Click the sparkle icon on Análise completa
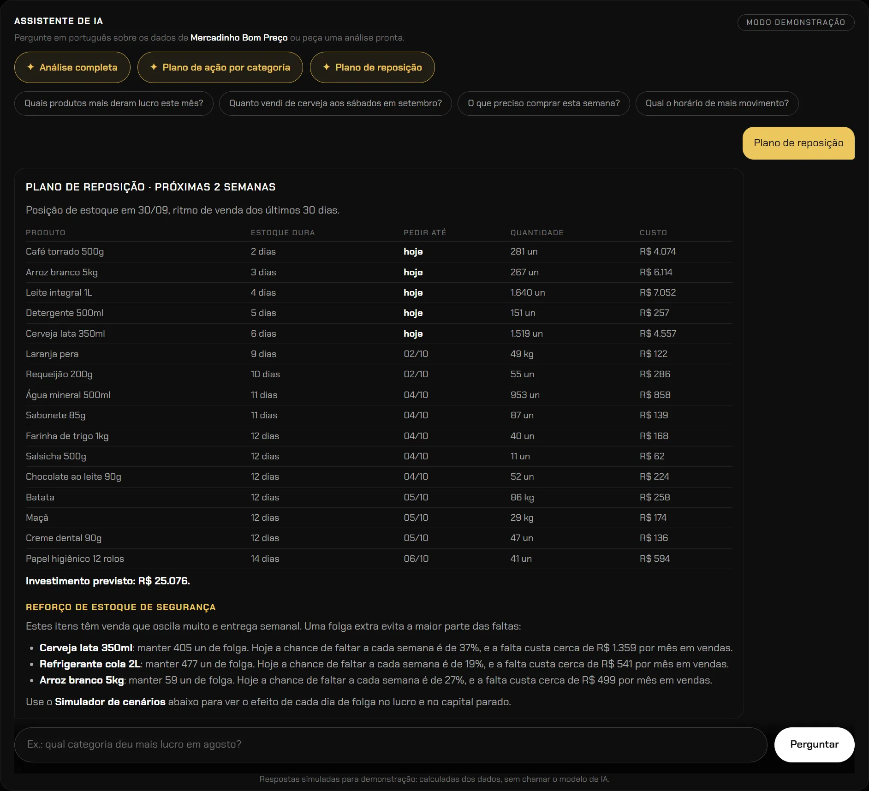 (x=30, y=67)
